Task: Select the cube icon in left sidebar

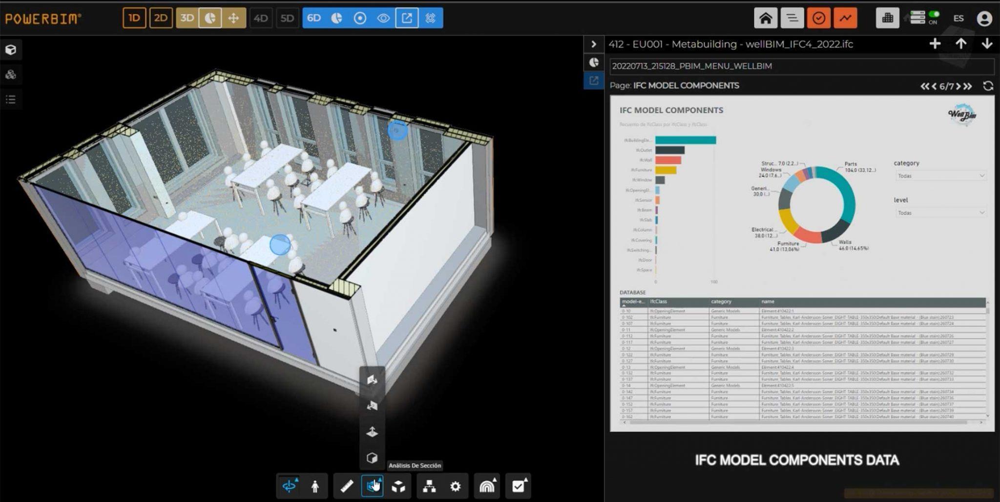Action: coord(11,50)
